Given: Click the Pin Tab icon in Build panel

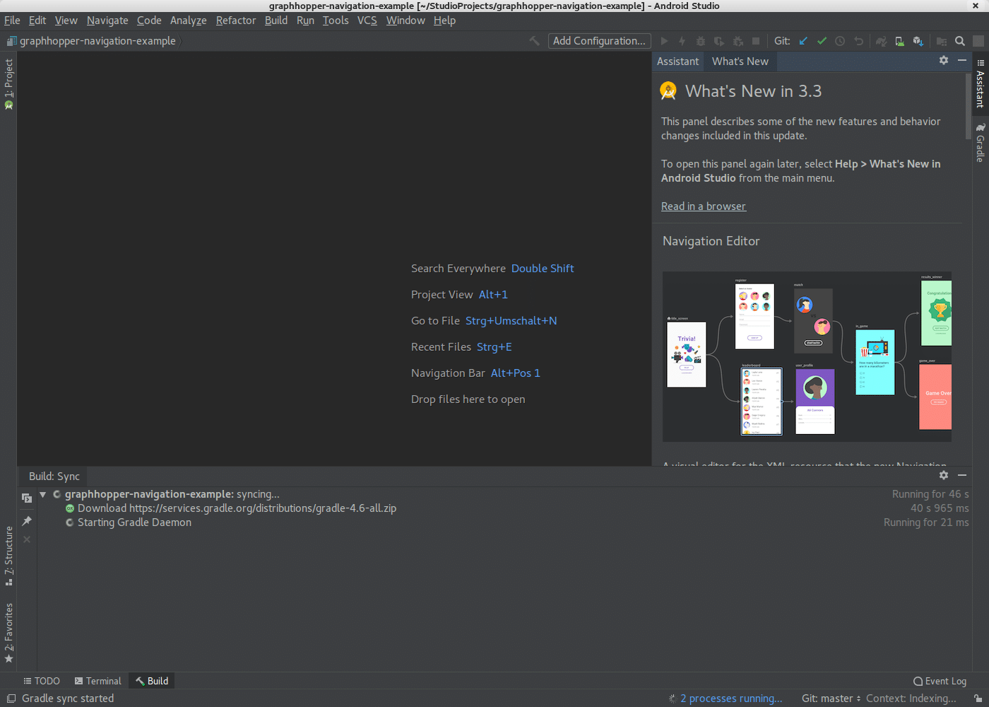Looking at the screenshot, I should coord(27,521).
